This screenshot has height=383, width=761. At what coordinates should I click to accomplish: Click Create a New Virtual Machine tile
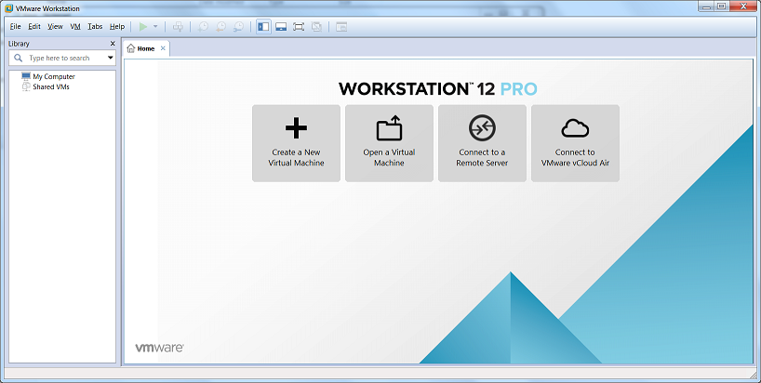(x=296, y=143)
